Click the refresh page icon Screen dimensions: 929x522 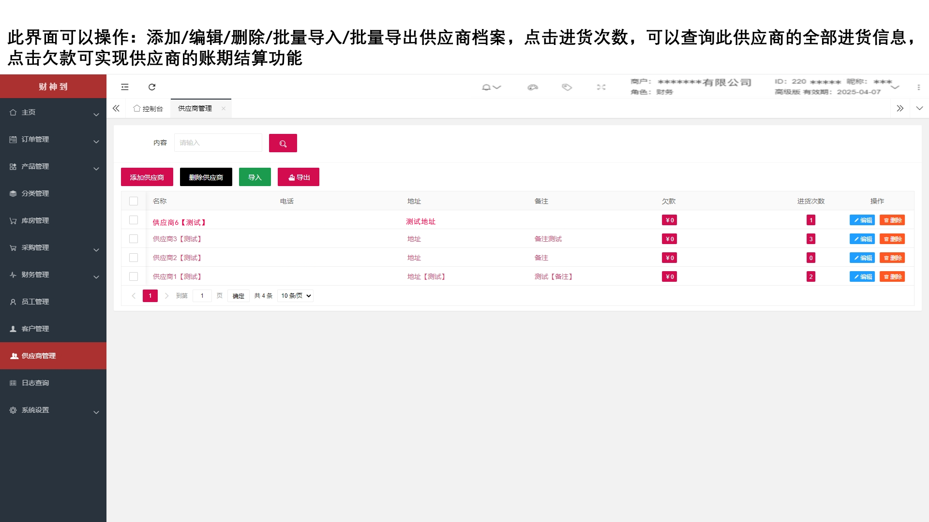[152, 87]
